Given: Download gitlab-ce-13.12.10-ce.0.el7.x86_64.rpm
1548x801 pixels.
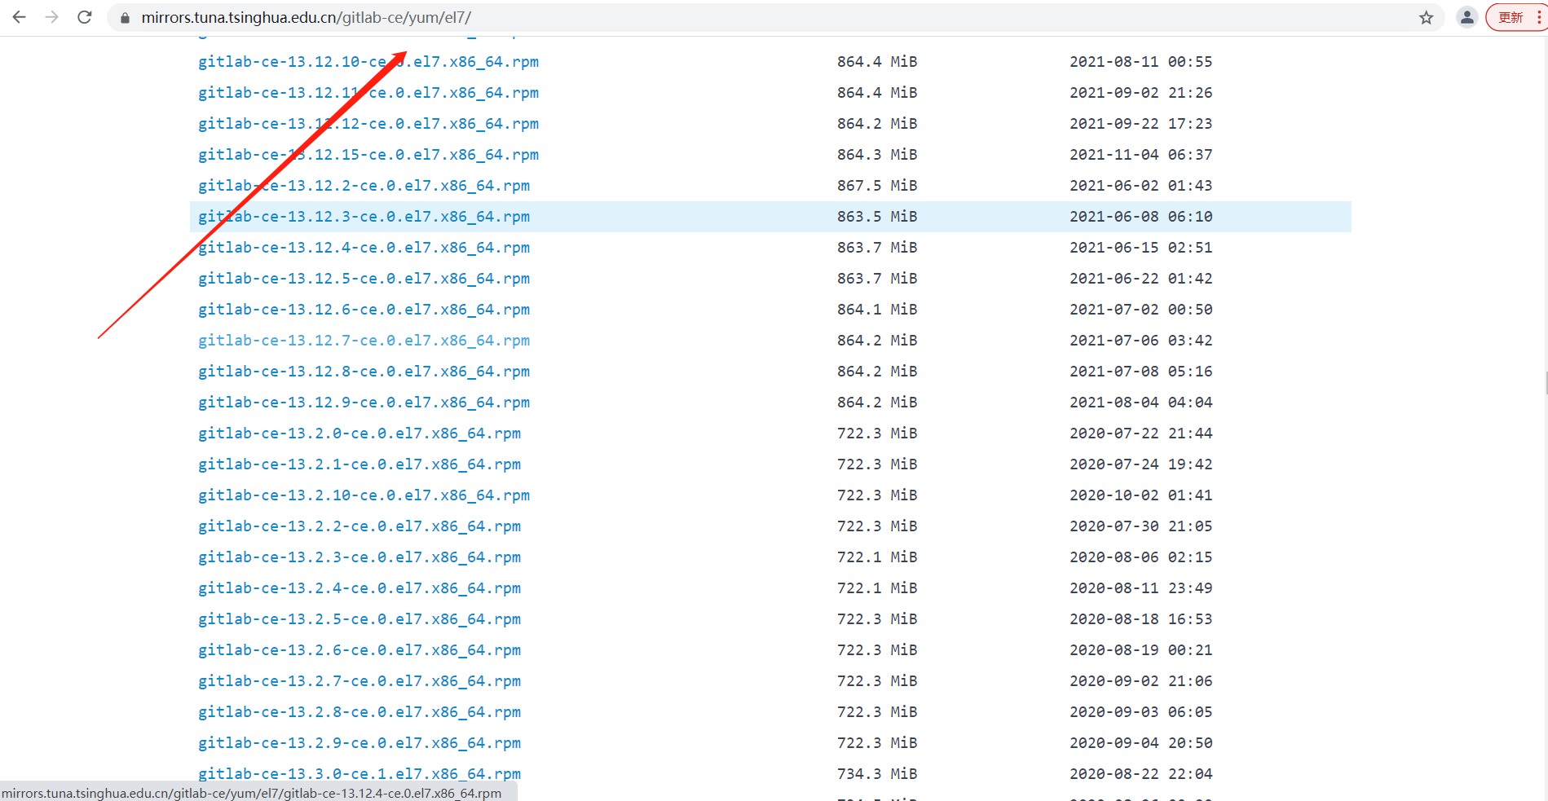Looking at the screenshot, I should pyautogui.click(x=368, y=62).
